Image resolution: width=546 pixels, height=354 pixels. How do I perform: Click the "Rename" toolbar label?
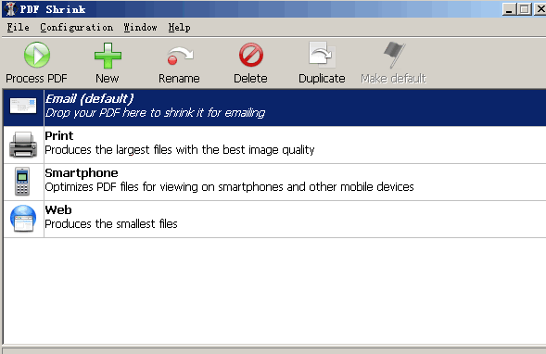[x=179, y=79]
